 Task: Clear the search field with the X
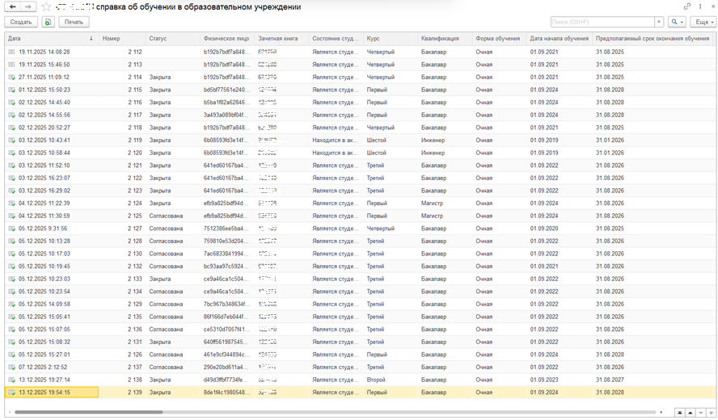(x=659, y=22)
